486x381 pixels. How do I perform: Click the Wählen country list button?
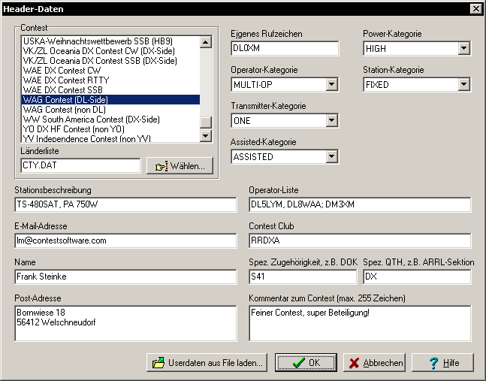pos(180,166)
